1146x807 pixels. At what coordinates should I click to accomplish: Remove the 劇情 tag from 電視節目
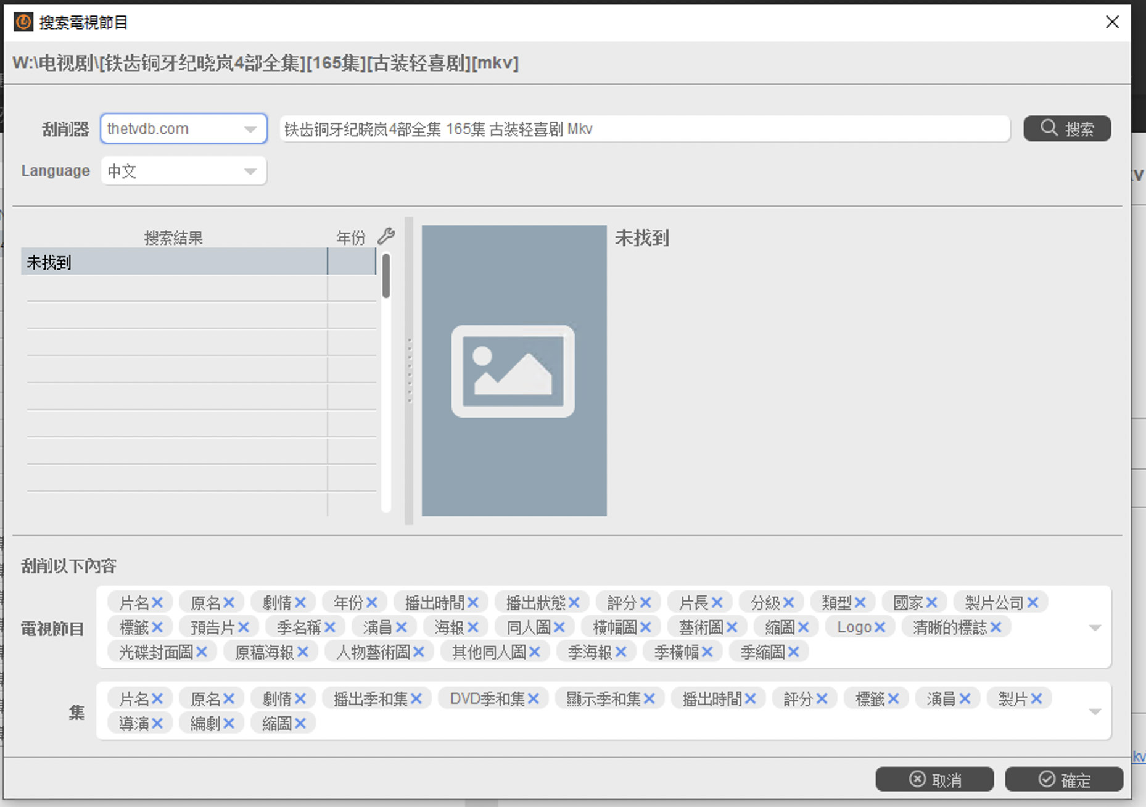pyautogui.click(x=300, y=602)
